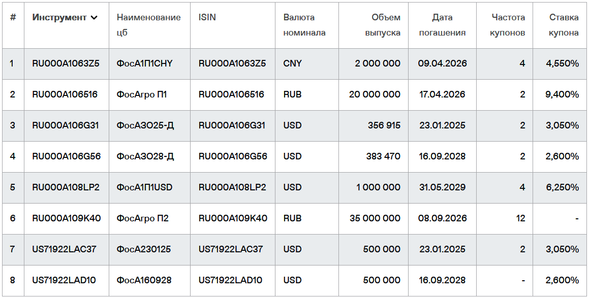Open instrument RU000A108LP2 in first column
Viewport: 589px width, 298px height.
point(66,187)
